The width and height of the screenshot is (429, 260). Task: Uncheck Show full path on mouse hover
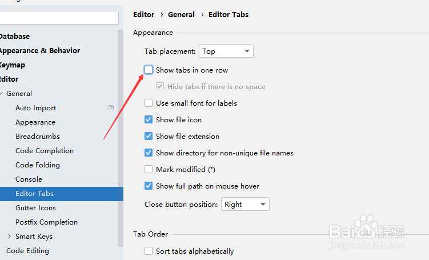tap(149, 186)
